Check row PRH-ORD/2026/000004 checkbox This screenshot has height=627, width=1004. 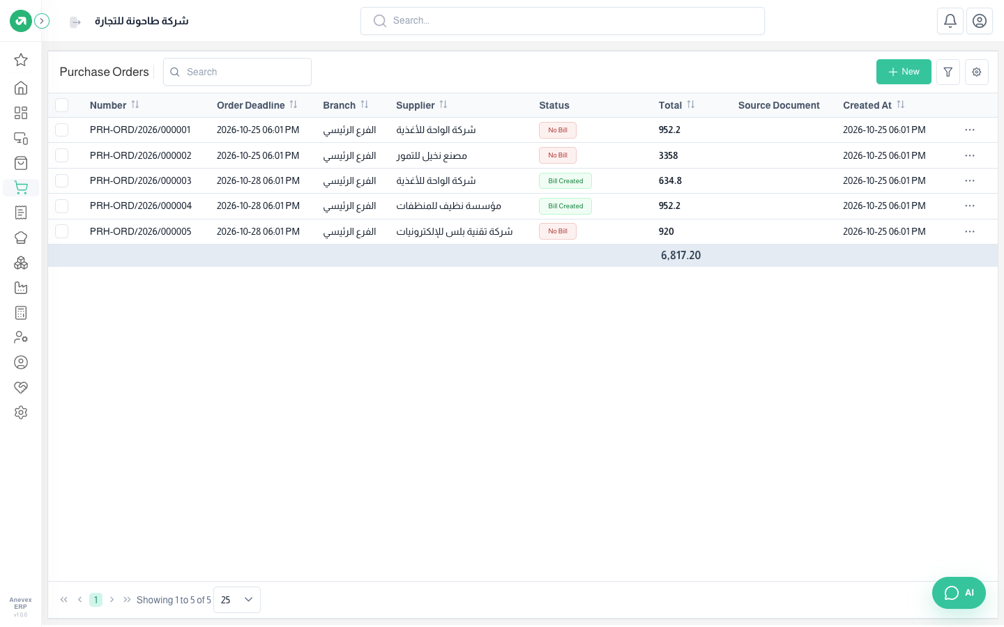(62, 206)
